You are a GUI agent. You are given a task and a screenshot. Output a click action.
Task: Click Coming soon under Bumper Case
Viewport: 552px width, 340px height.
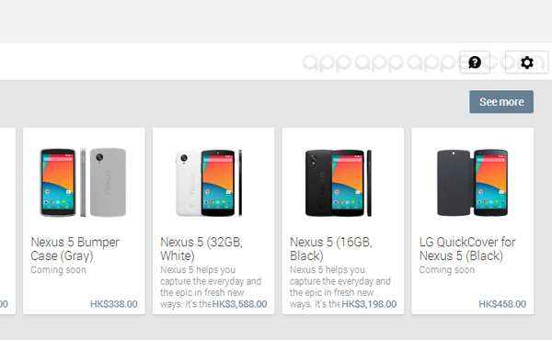click(58, 269)
